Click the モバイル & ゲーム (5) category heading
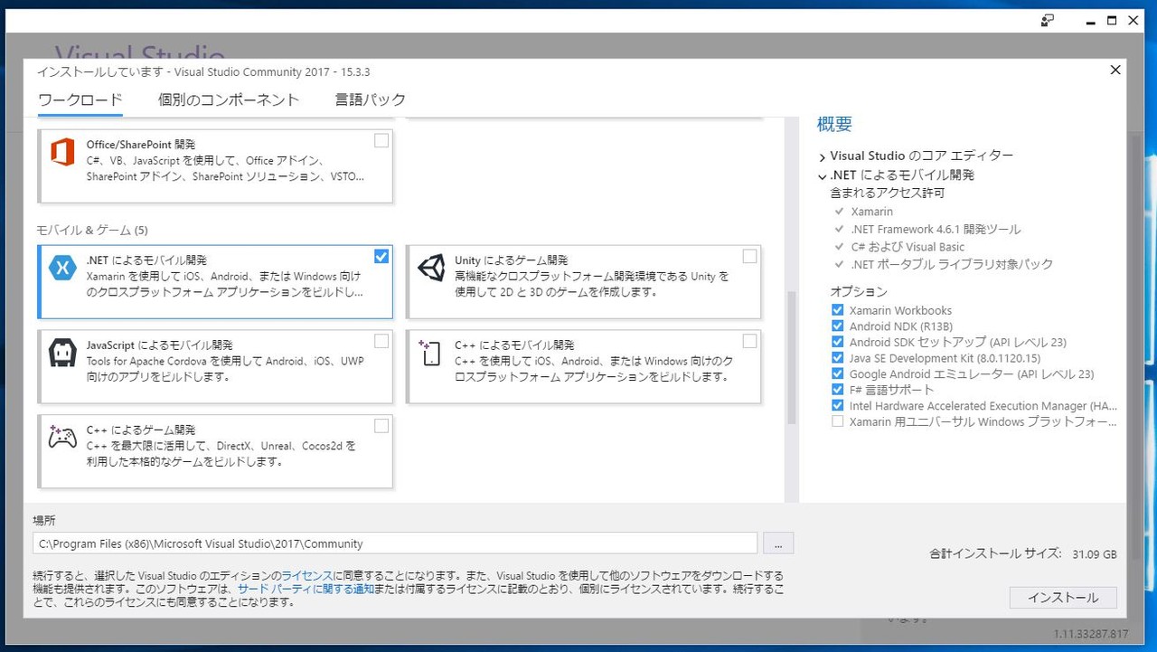The height and width of the screenshot is (652, 1157). pyautogui.click(x=92, y=230)
